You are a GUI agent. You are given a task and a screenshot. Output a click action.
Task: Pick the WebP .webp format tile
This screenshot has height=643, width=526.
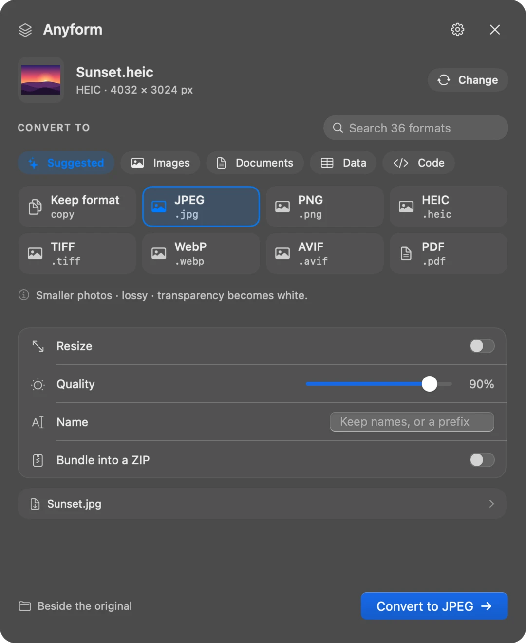coord(201,253)
